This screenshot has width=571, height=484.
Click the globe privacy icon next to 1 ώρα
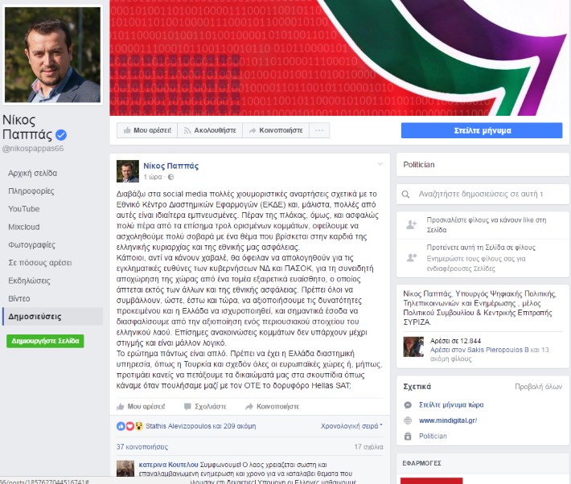coord(170,177)
